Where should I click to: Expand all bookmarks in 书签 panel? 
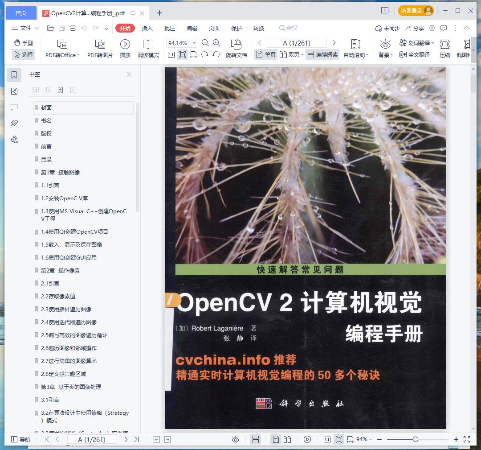(36, 90)
